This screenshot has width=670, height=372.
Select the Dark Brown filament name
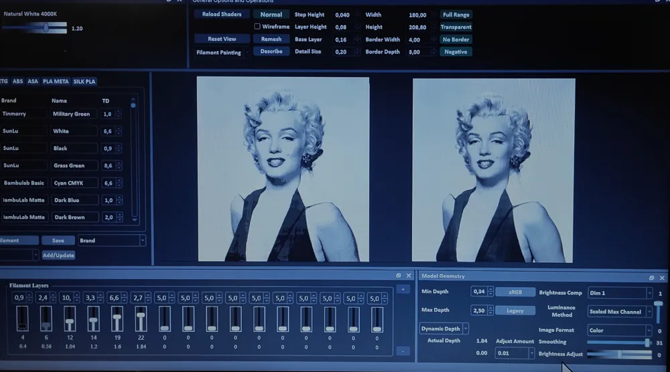point(74,217)
